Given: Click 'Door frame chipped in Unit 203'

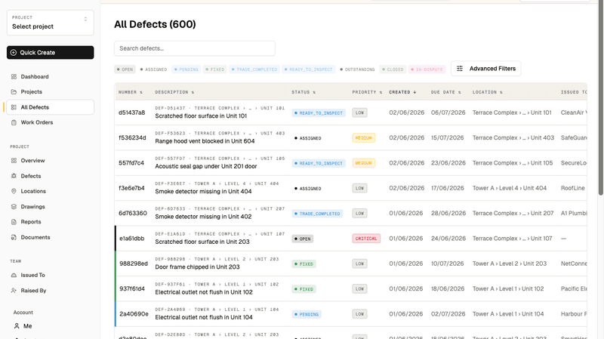Looking at the screenshot, I should (x=197, y=267).
